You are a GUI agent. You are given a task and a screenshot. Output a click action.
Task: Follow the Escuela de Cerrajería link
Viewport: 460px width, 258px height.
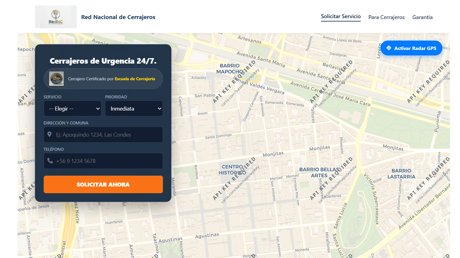(x=135, y=79)
